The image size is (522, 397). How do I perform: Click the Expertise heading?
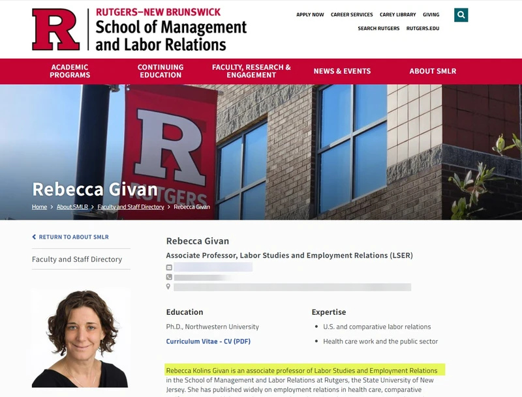[329, 312]
